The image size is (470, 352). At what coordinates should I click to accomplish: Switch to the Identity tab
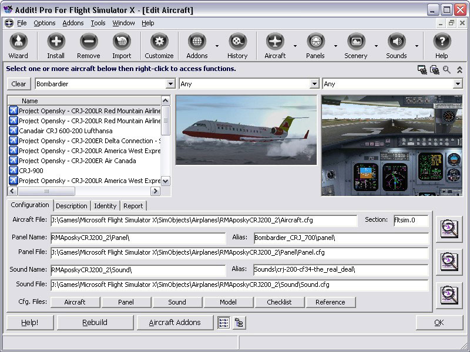pos(105,206)
